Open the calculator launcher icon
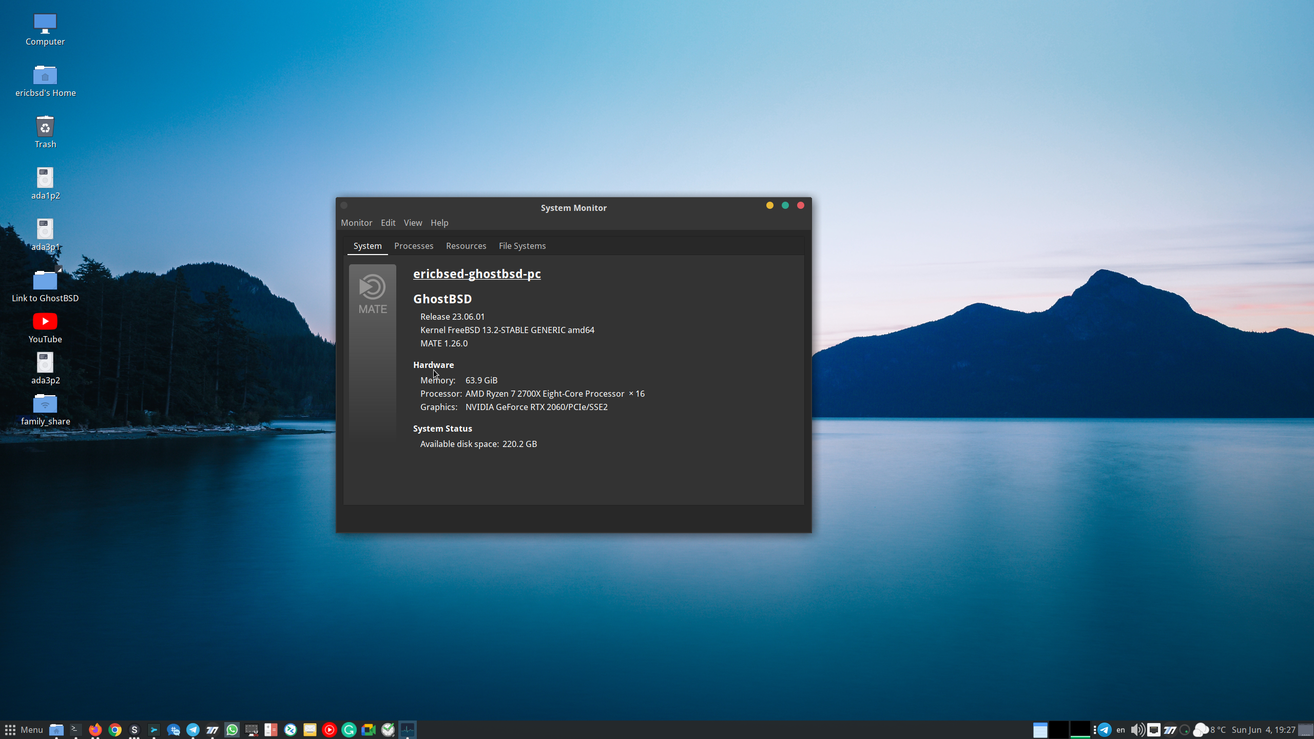This screenshot has width=1314, height=739. coord(271,730)
